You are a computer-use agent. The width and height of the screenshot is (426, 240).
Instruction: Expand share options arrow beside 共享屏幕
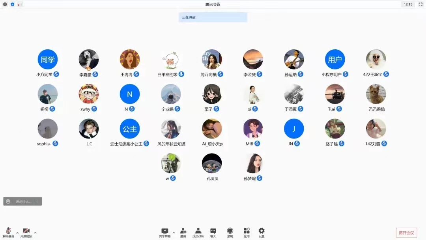[174, 232]
